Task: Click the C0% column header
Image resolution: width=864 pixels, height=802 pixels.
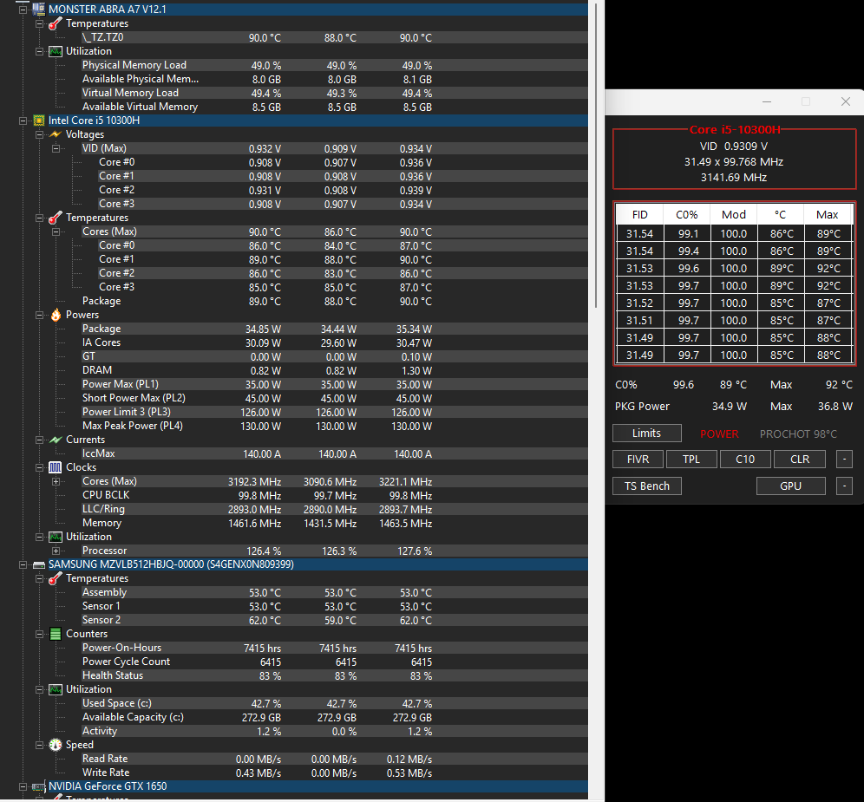Action: coord(686,215)
